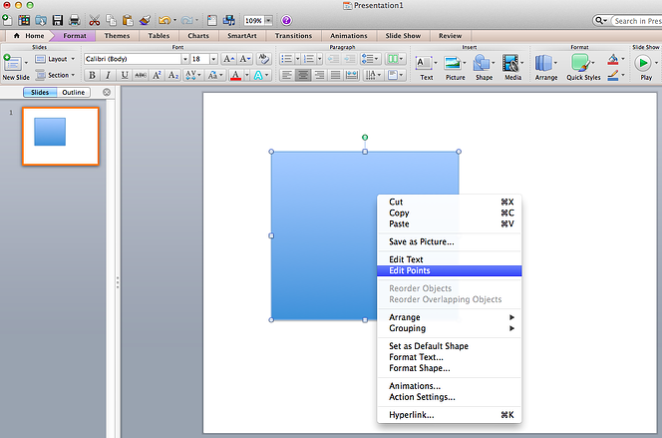Toggle Bold formatting

click(92, 75)
